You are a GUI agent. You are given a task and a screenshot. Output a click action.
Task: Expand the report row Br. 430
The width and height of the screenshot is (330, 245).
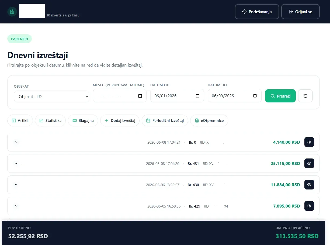pos(16,185)
